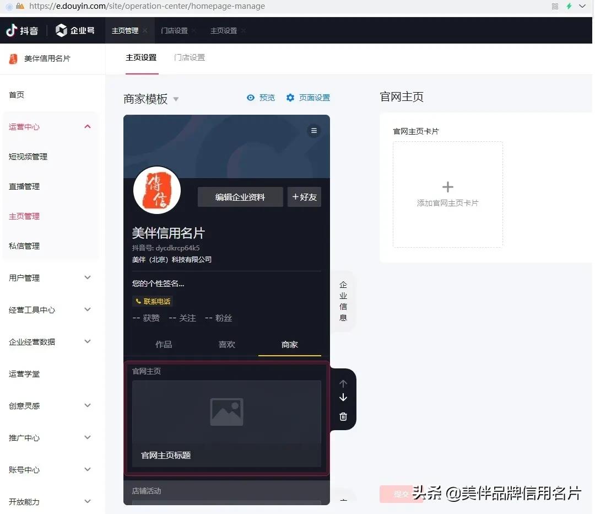Open 直播管理 in sidebar

[x=24, y=186]
